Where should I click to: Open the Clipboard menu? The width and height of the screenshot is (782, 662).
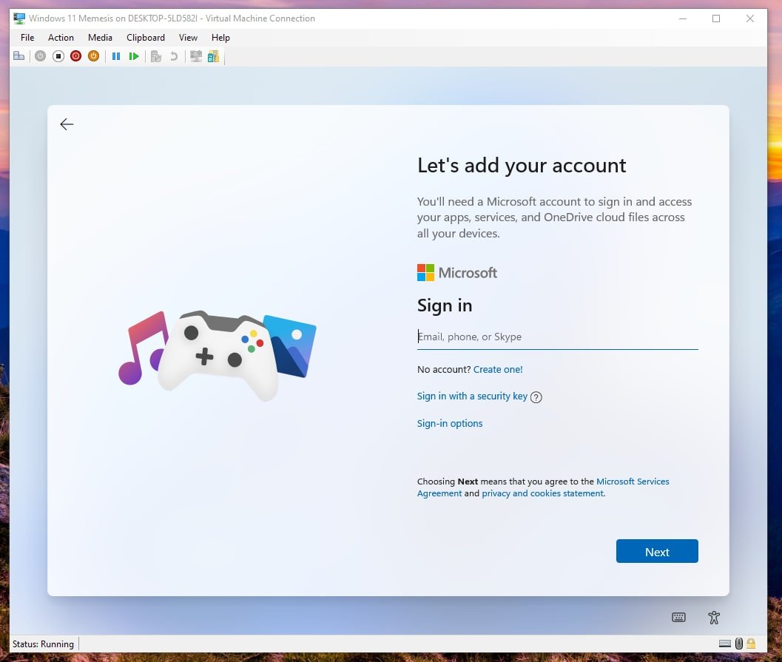click(145, 37)
